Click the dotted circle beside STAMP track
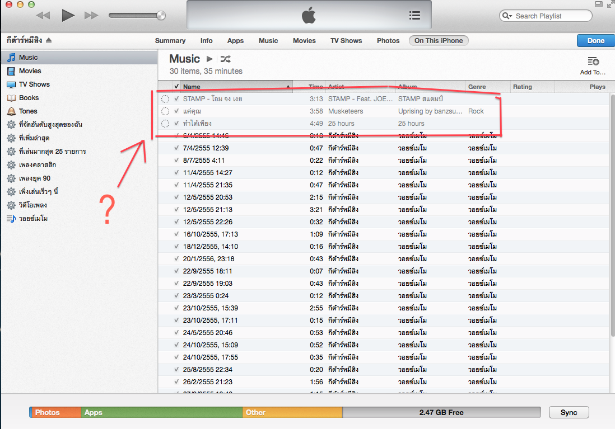Image resolution: width=615 pixels, height=429 pixels. point(165,99)
